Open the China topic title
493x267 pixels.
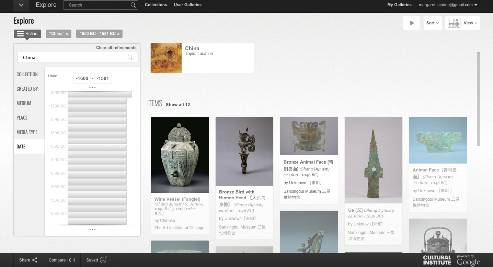point(192,48)
